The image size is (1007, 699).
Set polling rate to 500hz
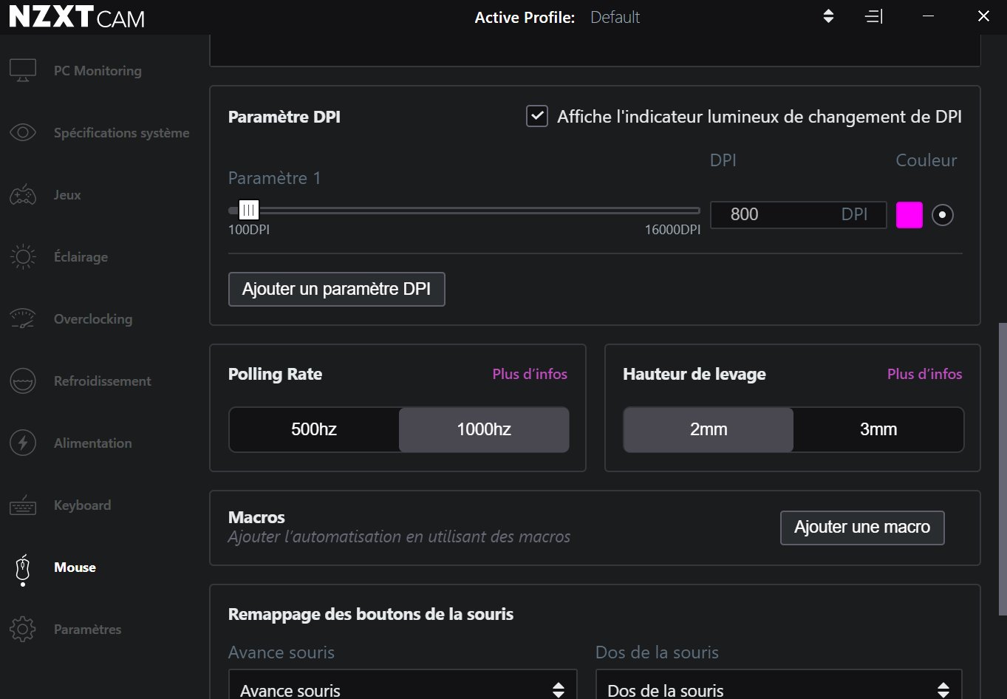tap(314, 429)
